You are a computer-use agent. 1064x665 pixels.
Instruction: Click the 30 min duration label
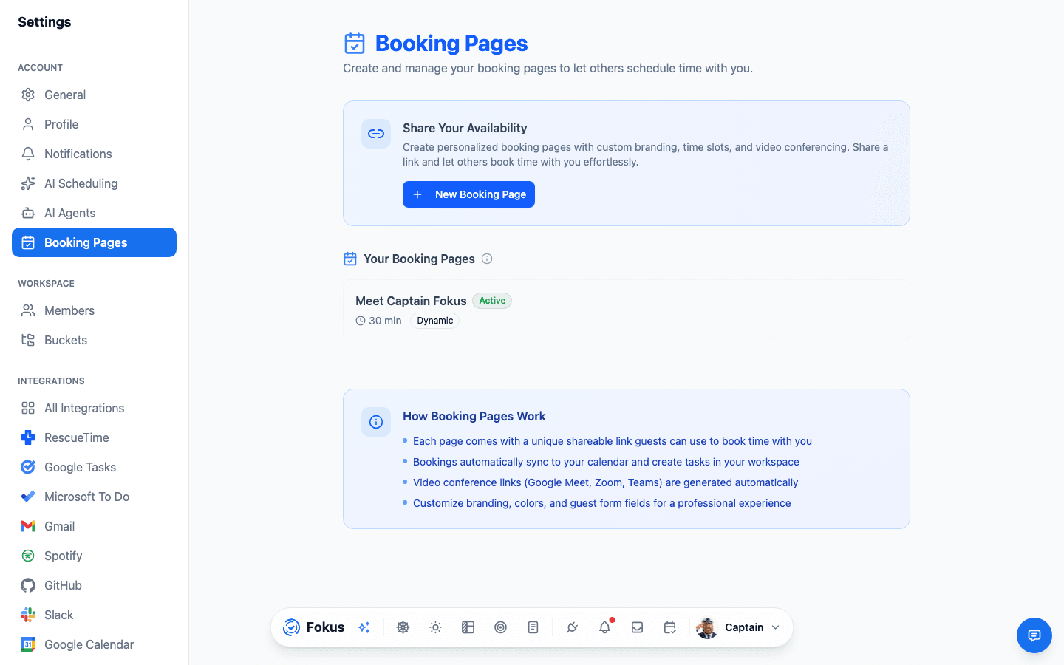pyautogui.click(x=378, y=321)
